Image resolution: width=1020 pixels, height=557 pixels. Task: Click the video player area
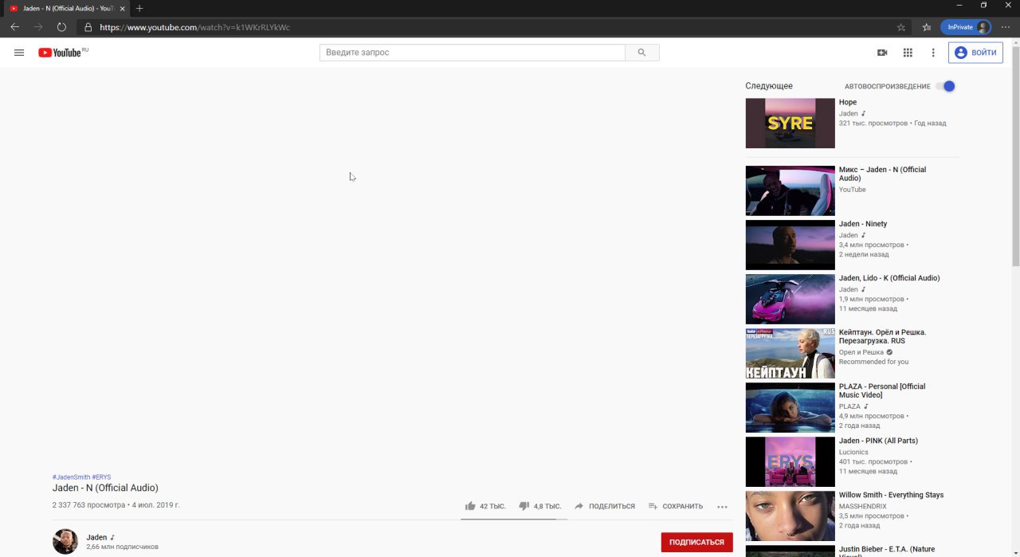click(393, 271)
